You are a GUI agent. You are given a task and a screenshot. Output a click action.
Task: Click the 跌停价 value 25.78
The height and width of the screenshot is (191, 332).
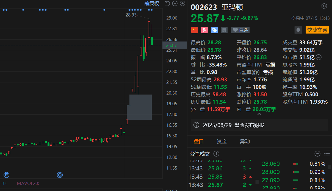261,102
